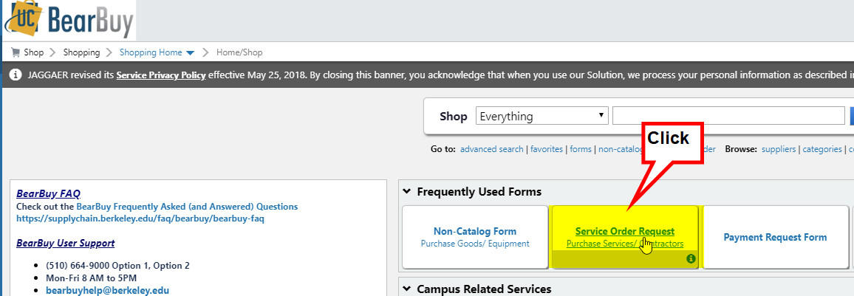Screen dimensions: 854x296
Task: Click 'Mon-Fri 8 AM to 5PM' text
Action: [x=91, y=278]
